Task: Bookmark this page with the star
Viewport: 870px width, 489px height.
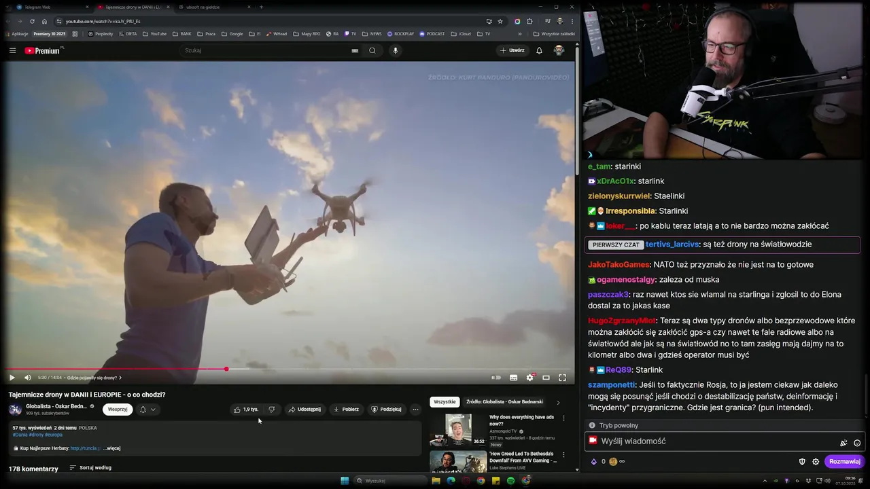Action: [x=500, y=21]
